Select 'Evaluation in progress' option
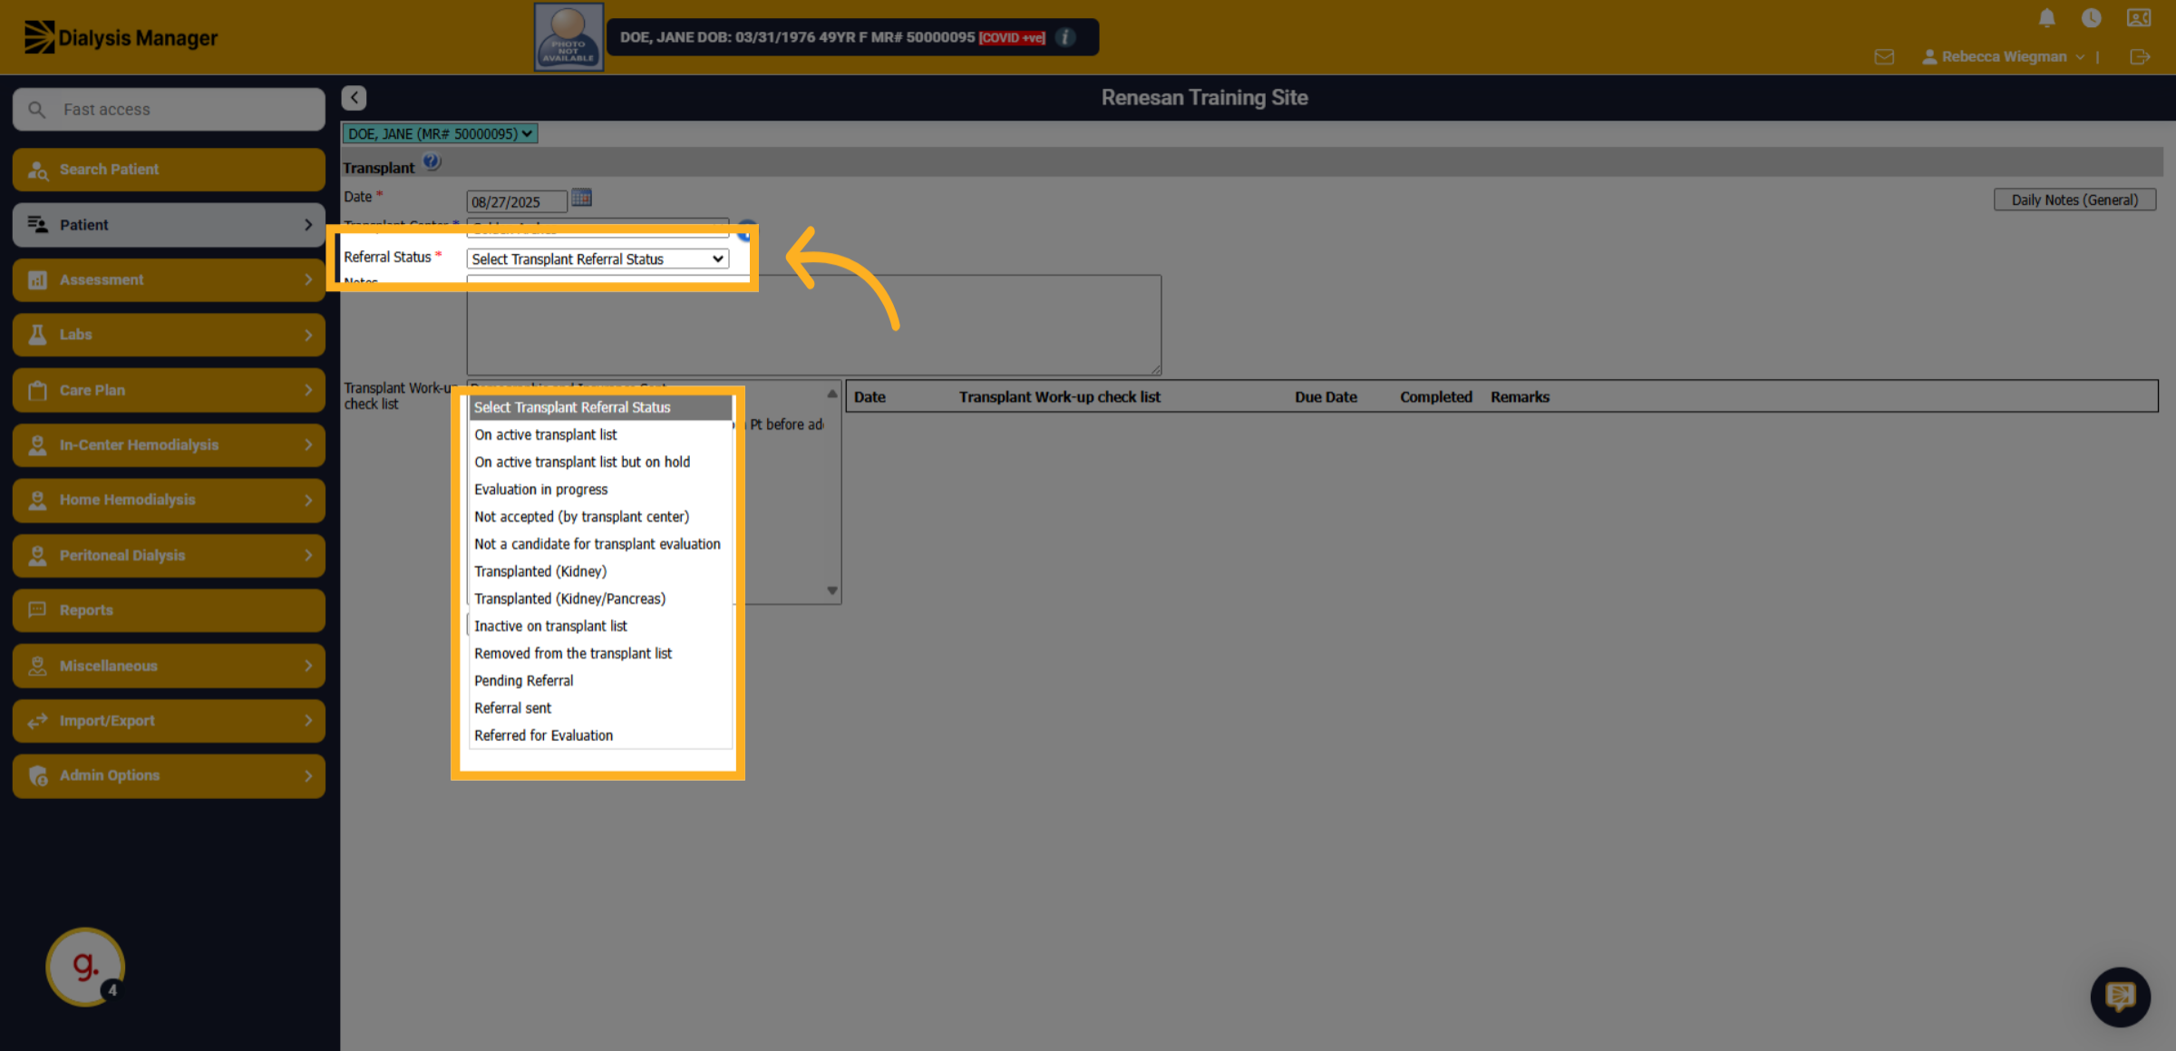The height and width of the screenshot is (1051, 2176). 600,490
